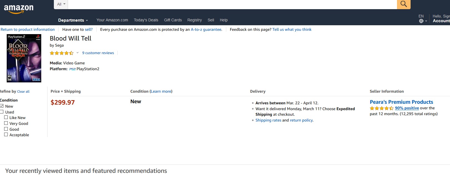
Task: Go to Today's Deals
Action: 146,20
